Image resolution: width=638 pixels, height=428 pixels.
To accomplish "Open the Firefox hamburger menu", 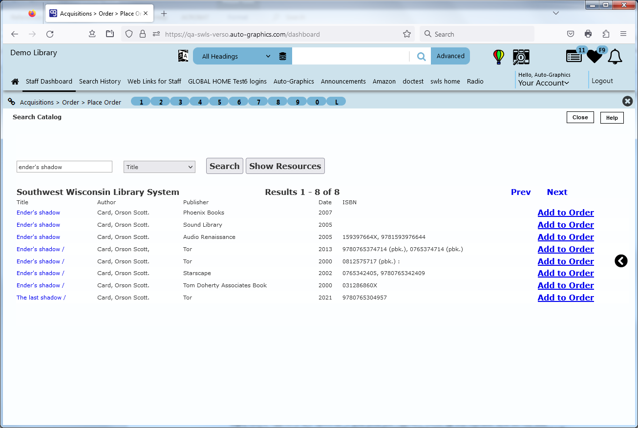I will (623, 34).
